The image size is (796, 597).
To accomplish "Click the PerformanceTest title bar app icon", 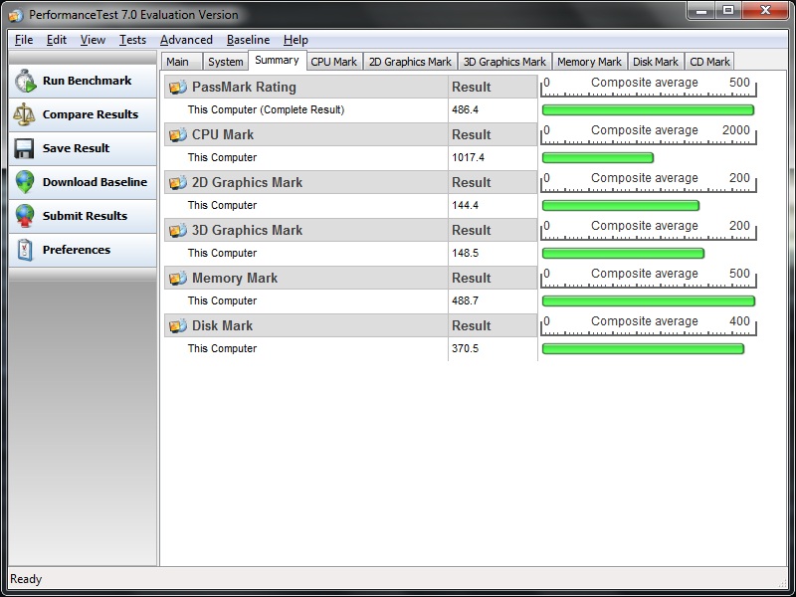I will pyautogui.click(x=16, y=15).
